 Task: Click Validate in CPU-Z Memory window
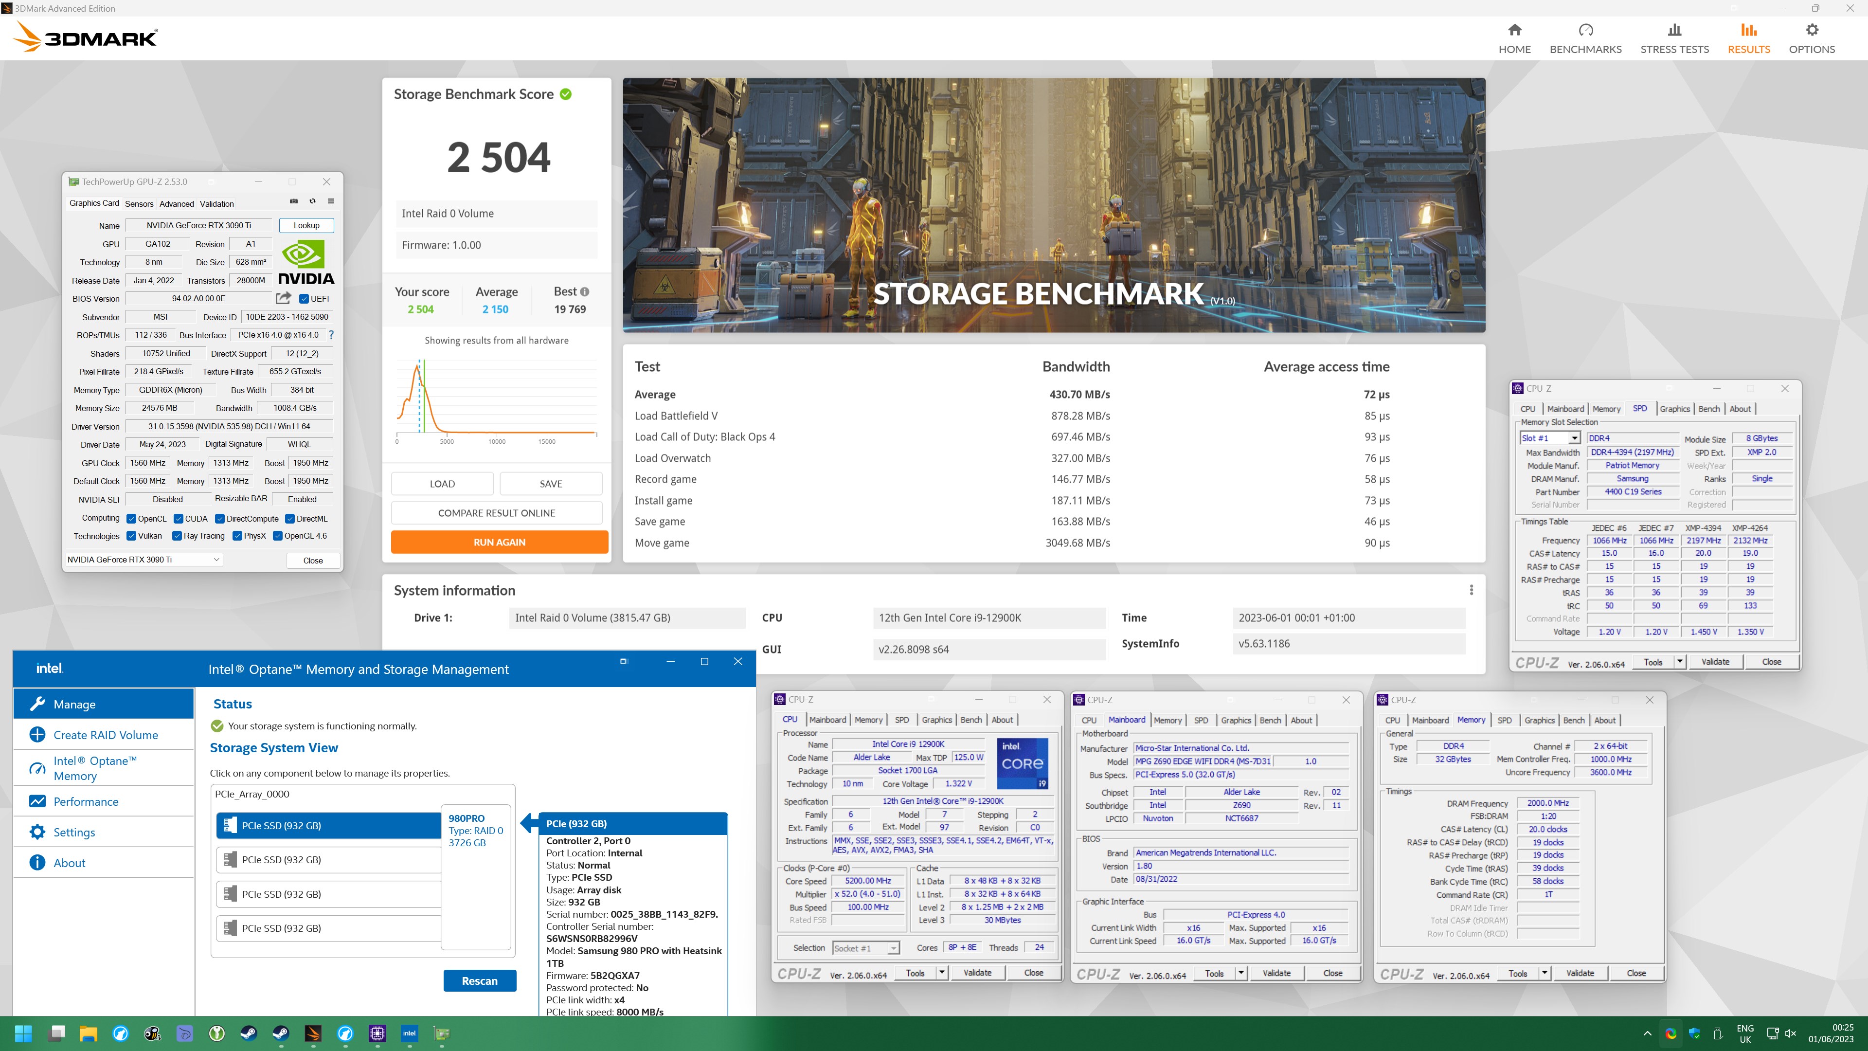1580,973
